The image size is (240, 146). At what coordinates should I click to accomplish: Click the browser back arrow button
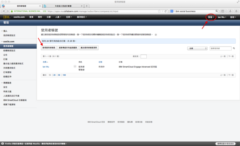(4, 11)
